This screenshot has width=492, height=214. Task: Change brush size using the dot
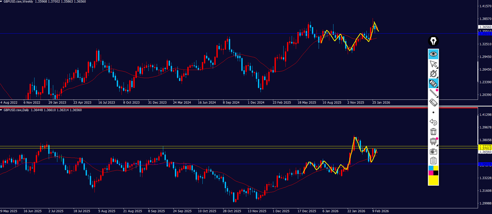433,112
